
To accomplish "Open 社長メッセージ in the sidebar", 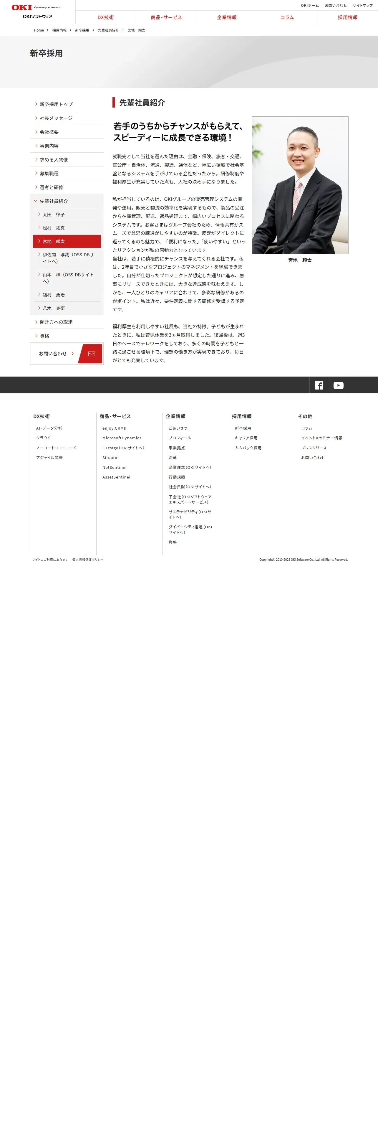I will [x=67, y=118].
